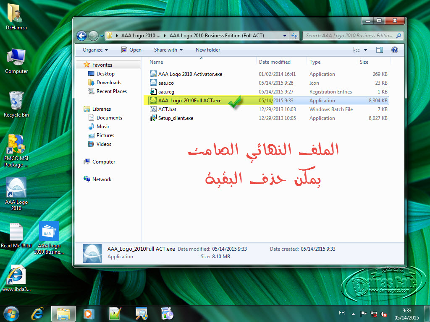
Task: Open the Organize menu
Action: 95,50
